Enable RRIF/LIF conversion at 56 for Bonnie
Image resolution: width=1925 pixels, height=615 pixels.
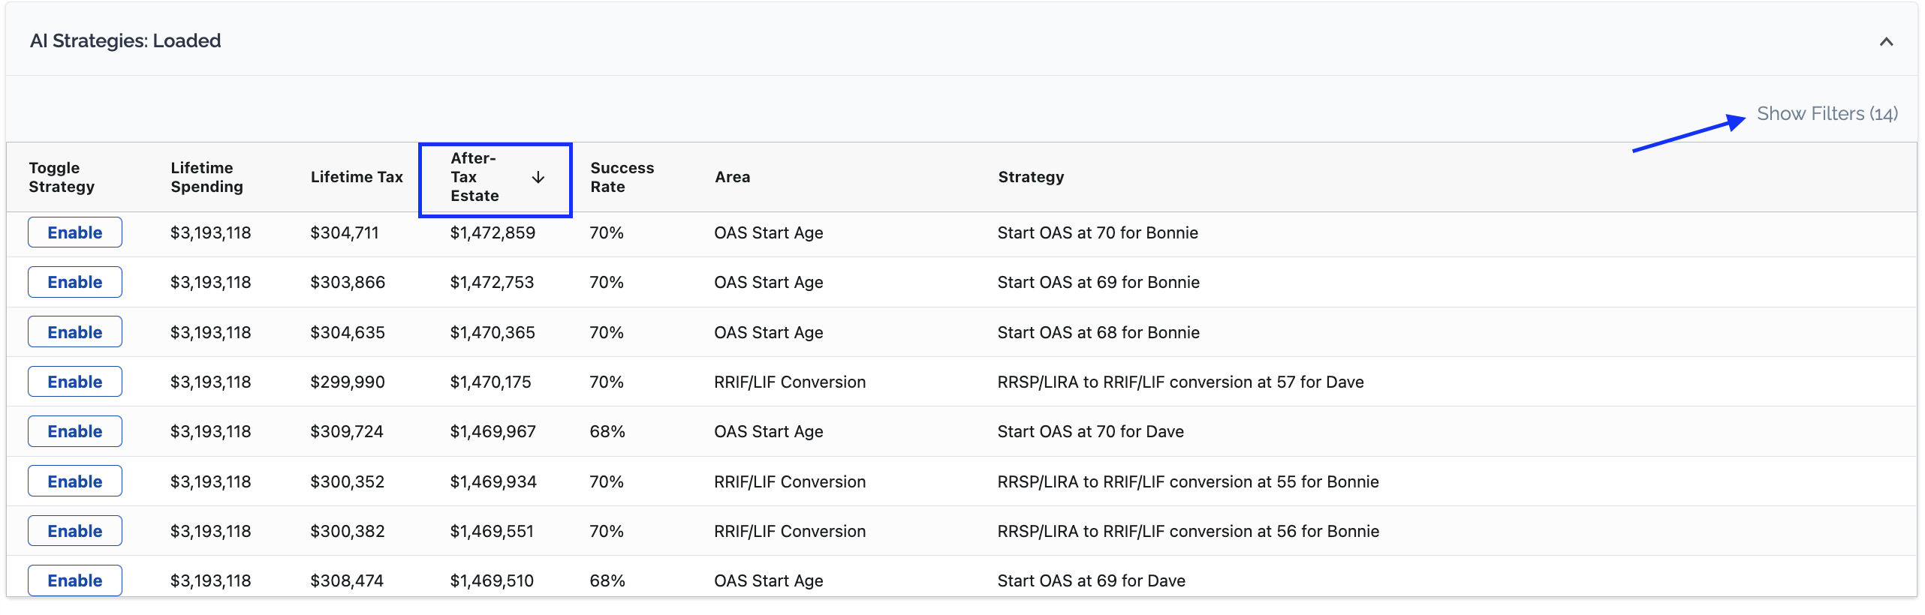point(75,531)
